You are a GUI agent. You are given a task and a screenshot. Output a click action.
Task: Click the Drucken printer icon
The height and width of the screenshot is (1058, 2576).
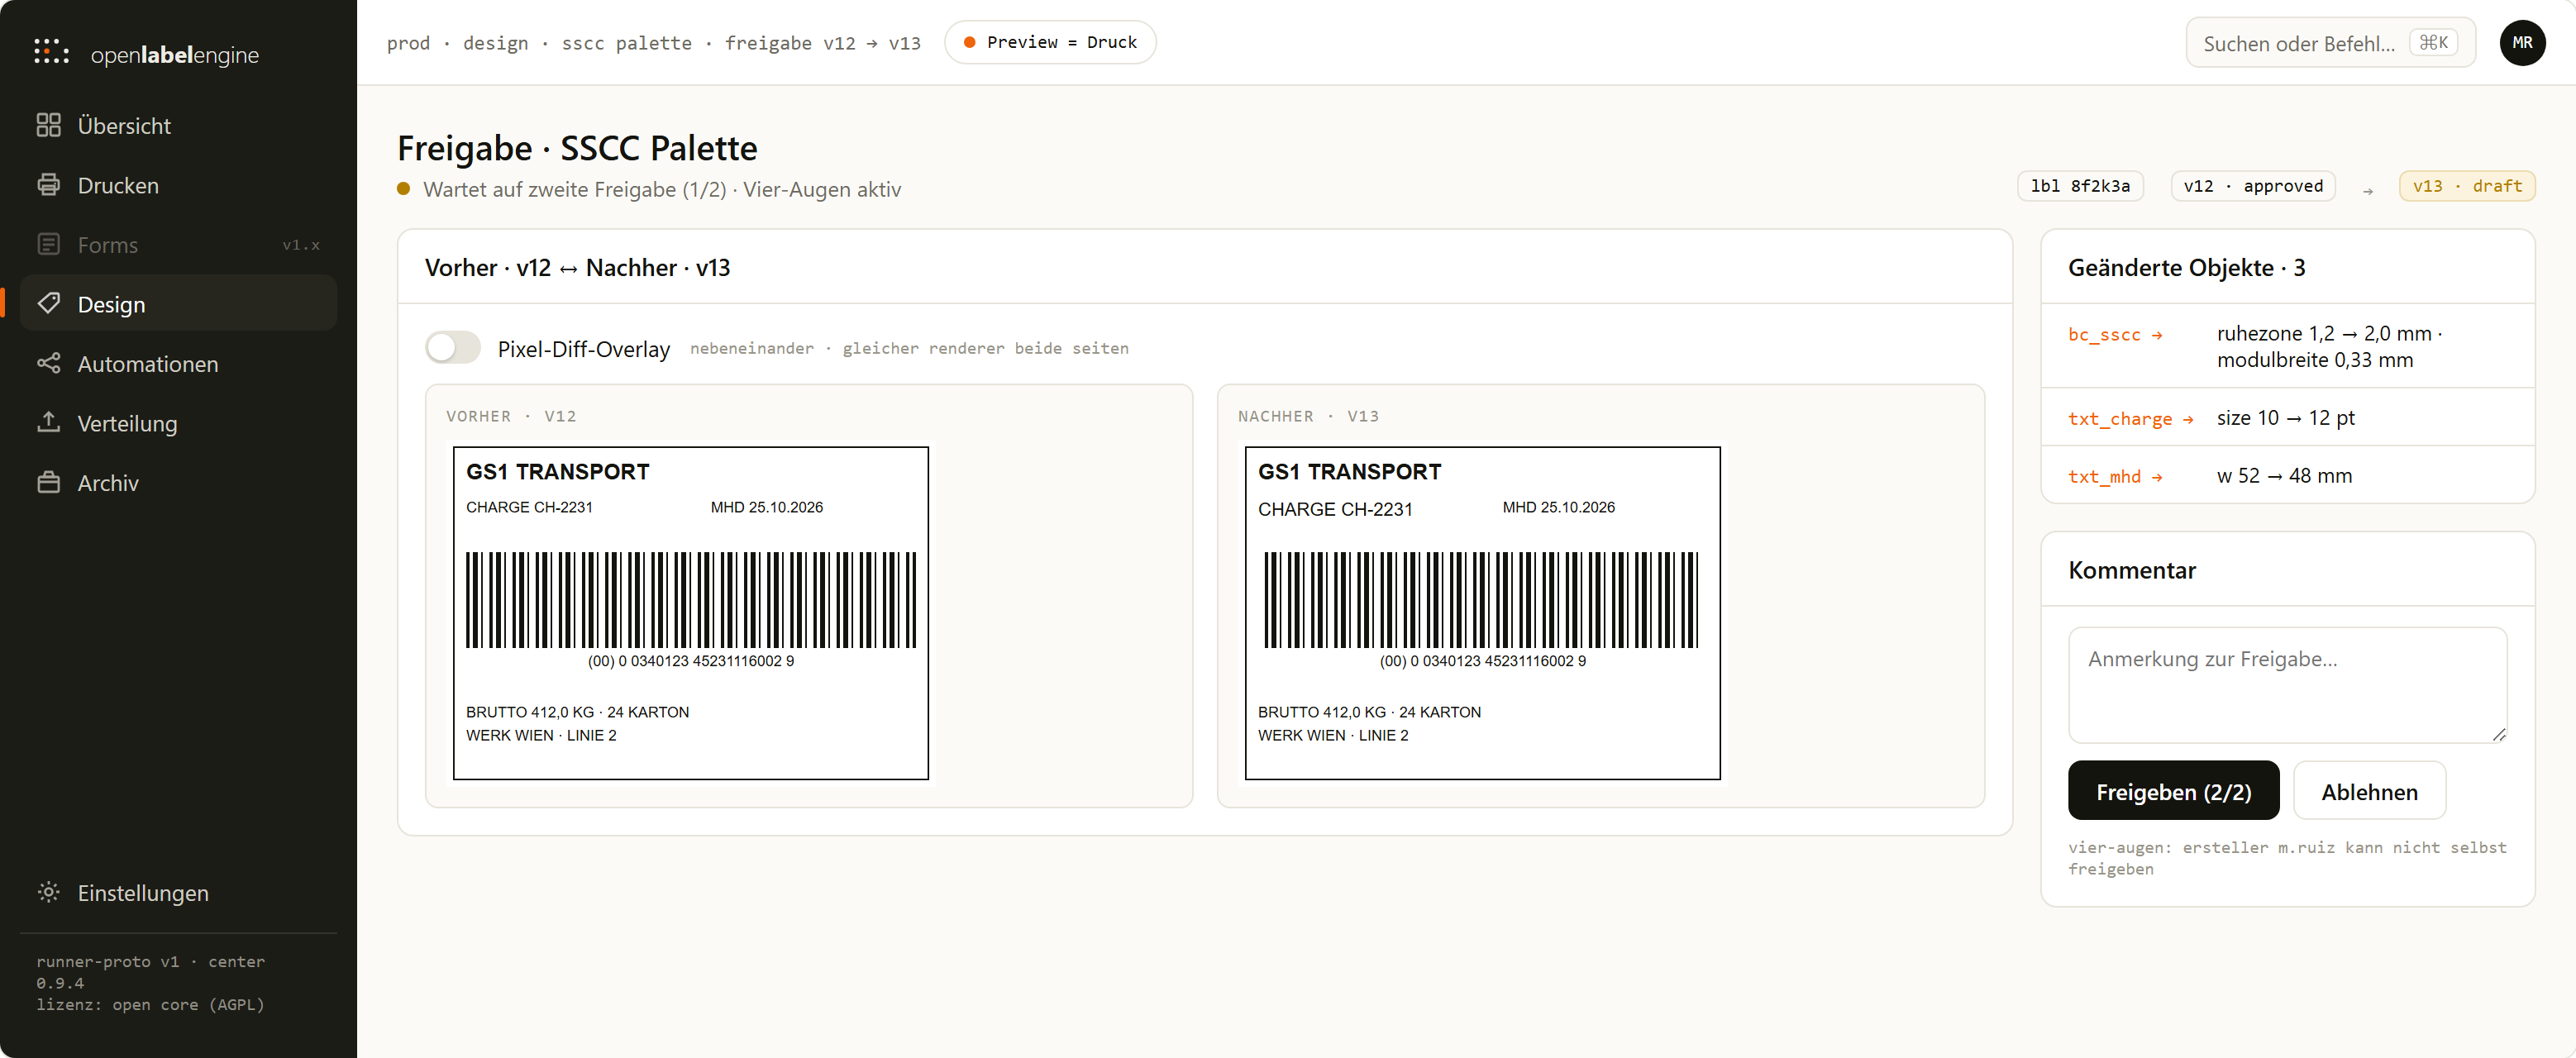click(48, 185)
